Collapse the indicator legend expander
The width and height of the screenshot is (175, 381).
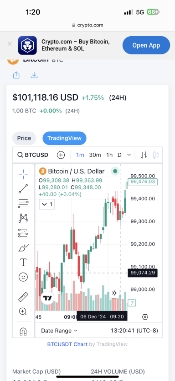point(47,204)
